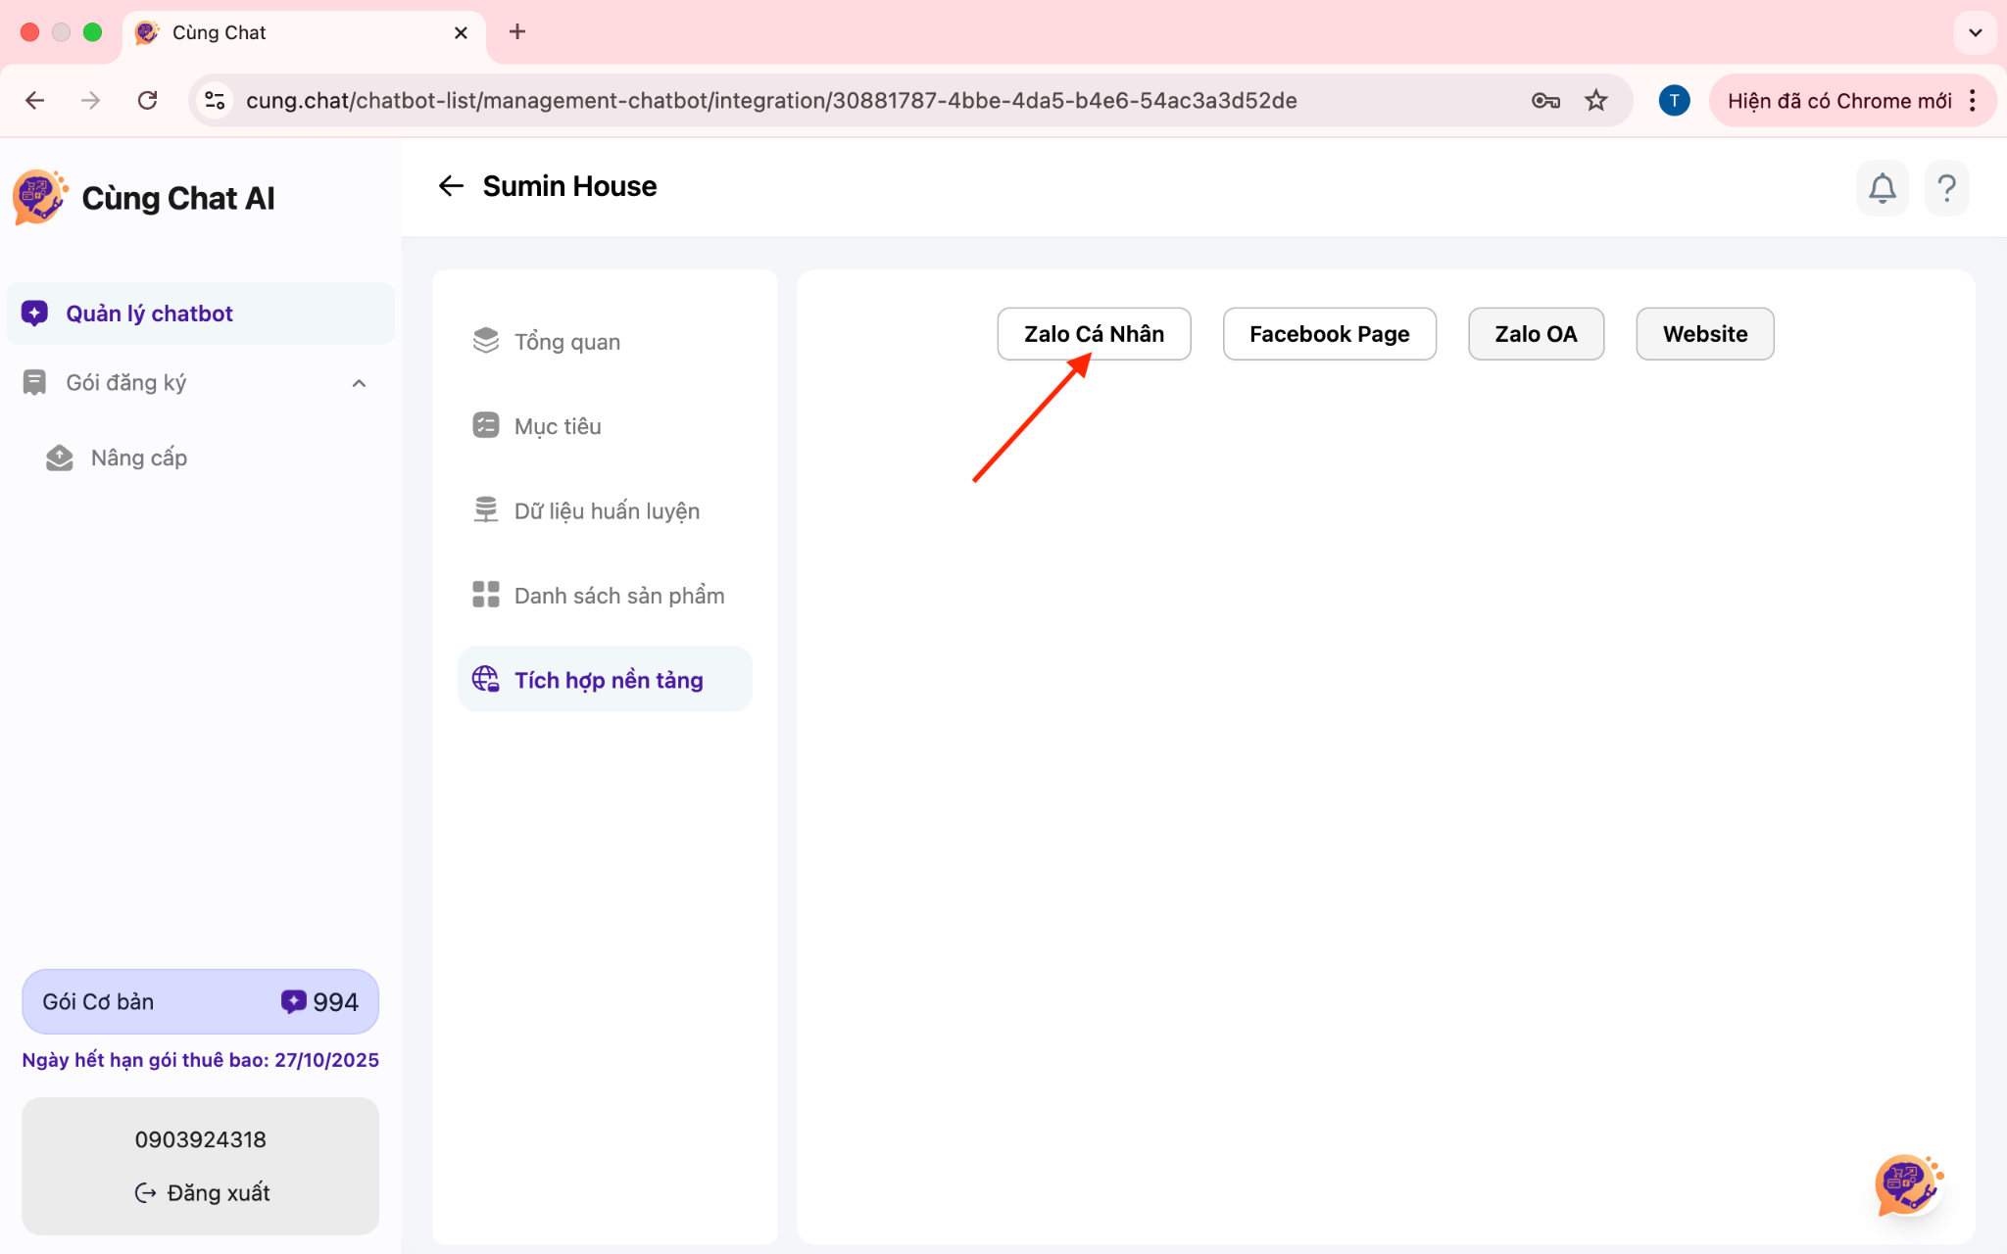Open Nâng cấp upgrade item
The height and width of the screenshot is (1254, 2007).
click(x=138, y=458)
